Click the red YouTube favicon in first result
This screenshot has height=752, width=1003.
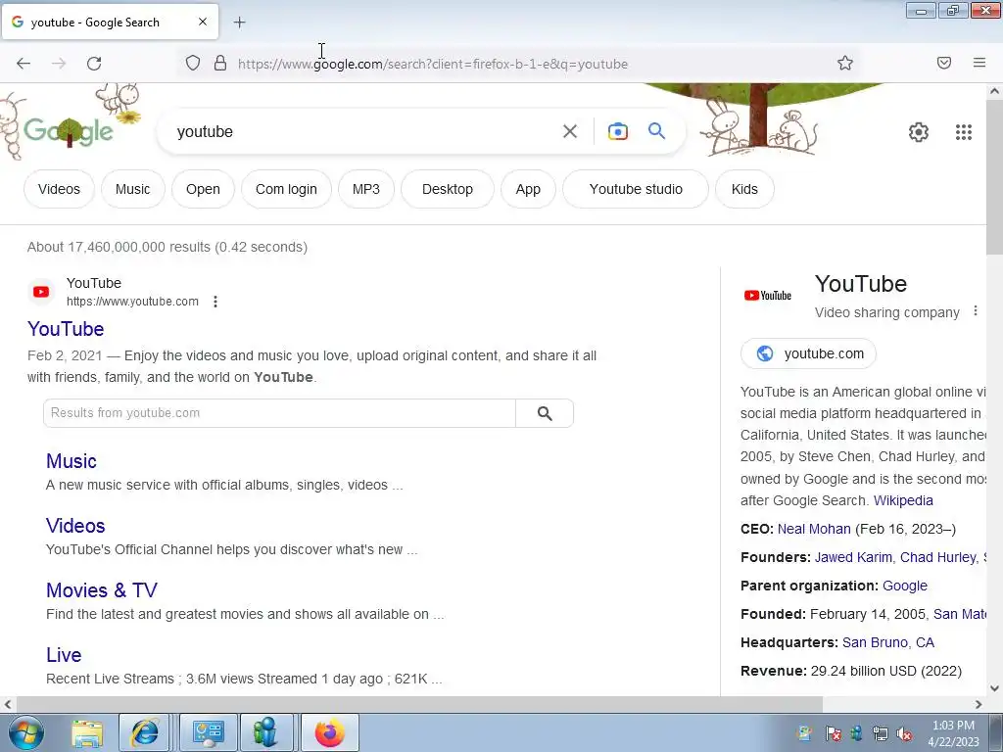pos(41,292)
